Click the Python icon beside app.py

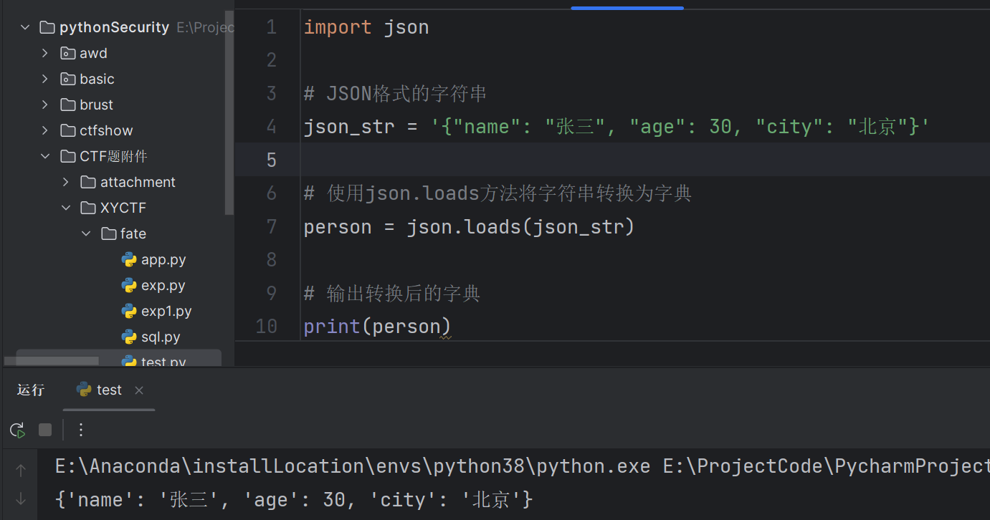coord(129,260)
